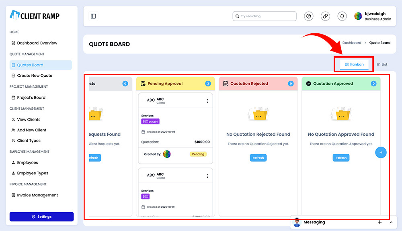Image resolution: width=402 pixels, height=231 pixels.
Task: Click the No Quotation Approved Found heading
Action: 341,135
